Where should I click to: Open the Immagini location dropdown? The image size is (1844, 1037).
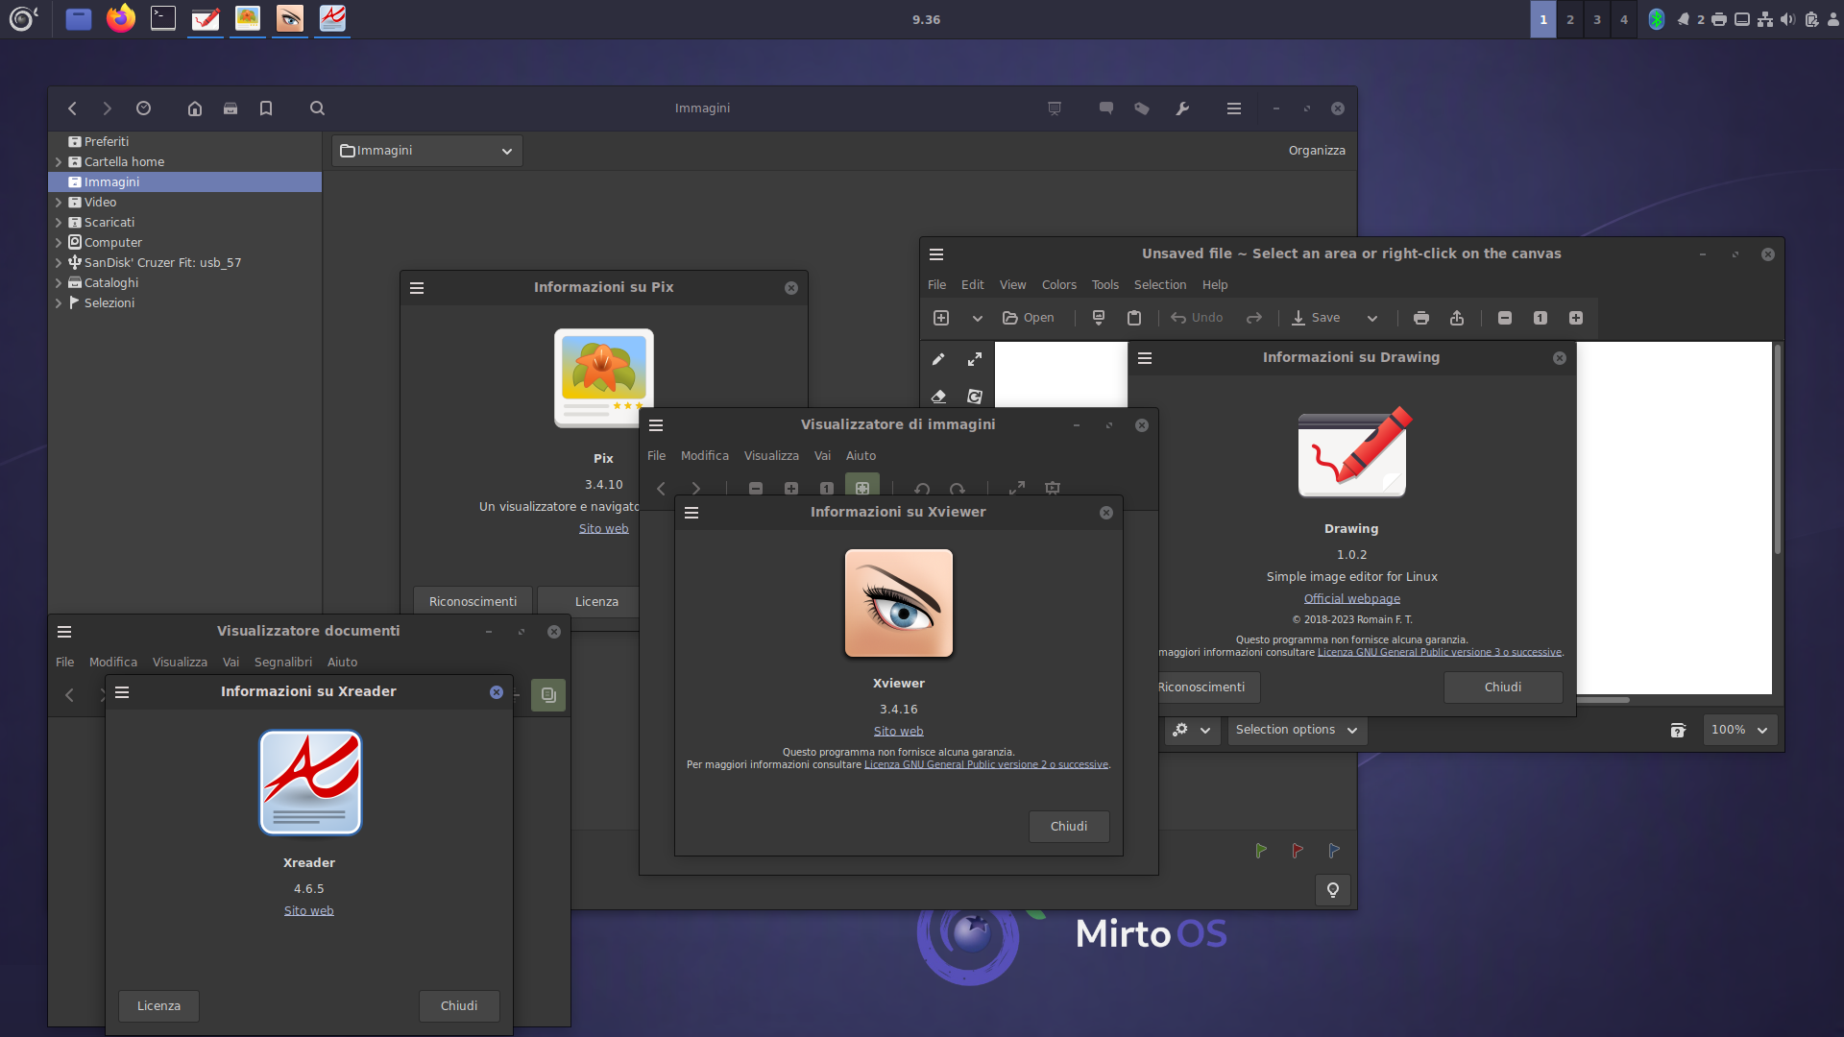click(427, 151)
